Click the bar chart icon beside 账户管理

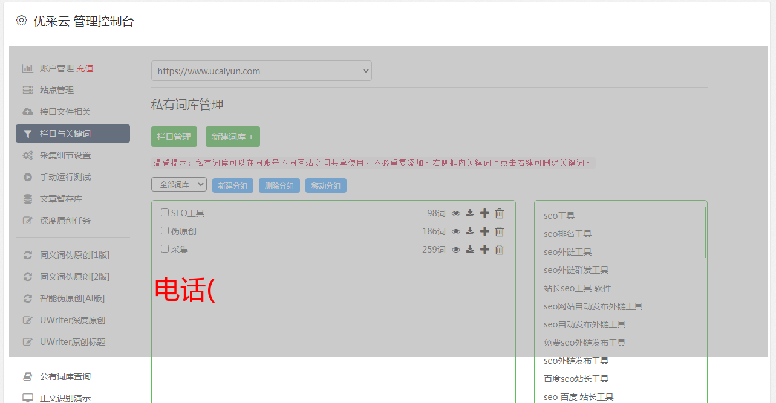(x=28, y=68)
